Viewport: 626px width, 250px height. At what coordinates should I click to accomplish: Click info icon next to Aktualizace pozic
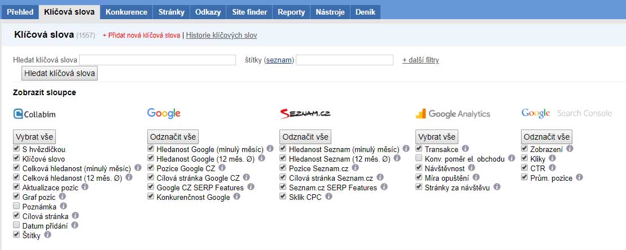[85, 187]
